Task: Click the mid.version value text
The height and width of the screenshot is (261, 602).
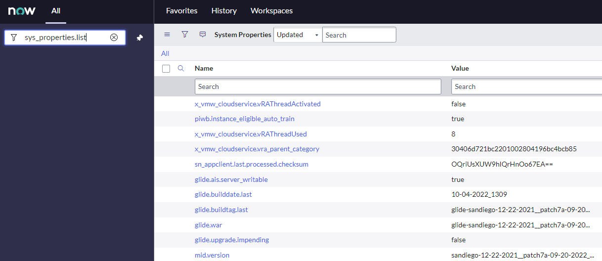Action: pos(523,255)
